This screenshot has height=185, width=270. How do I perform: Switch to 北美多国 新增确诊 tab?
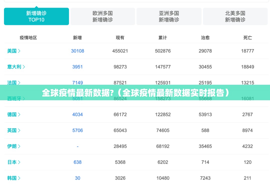pos(235,16)
